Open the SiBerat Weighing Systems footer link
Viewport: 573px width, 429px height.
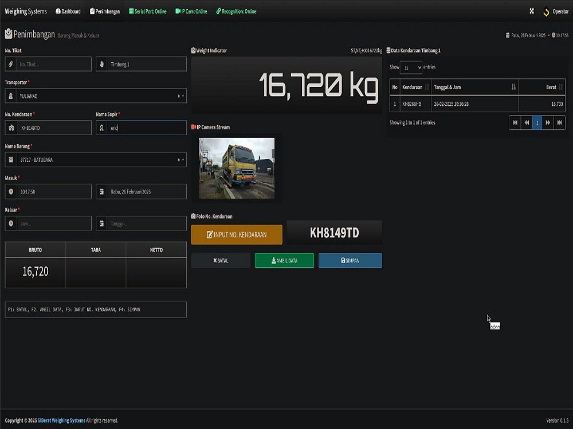[x=61, y=420]
